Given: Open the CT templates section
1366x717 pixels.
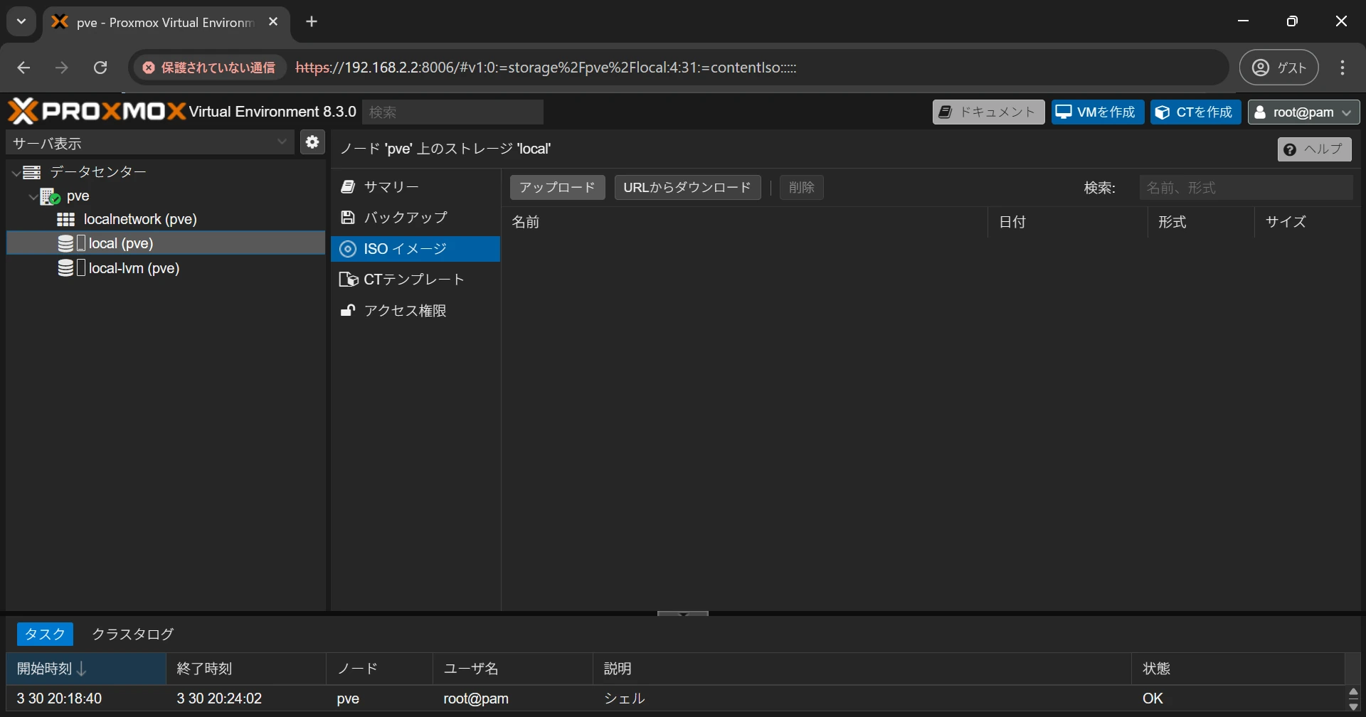Looking at the screenshot, I should coord(415,280).
